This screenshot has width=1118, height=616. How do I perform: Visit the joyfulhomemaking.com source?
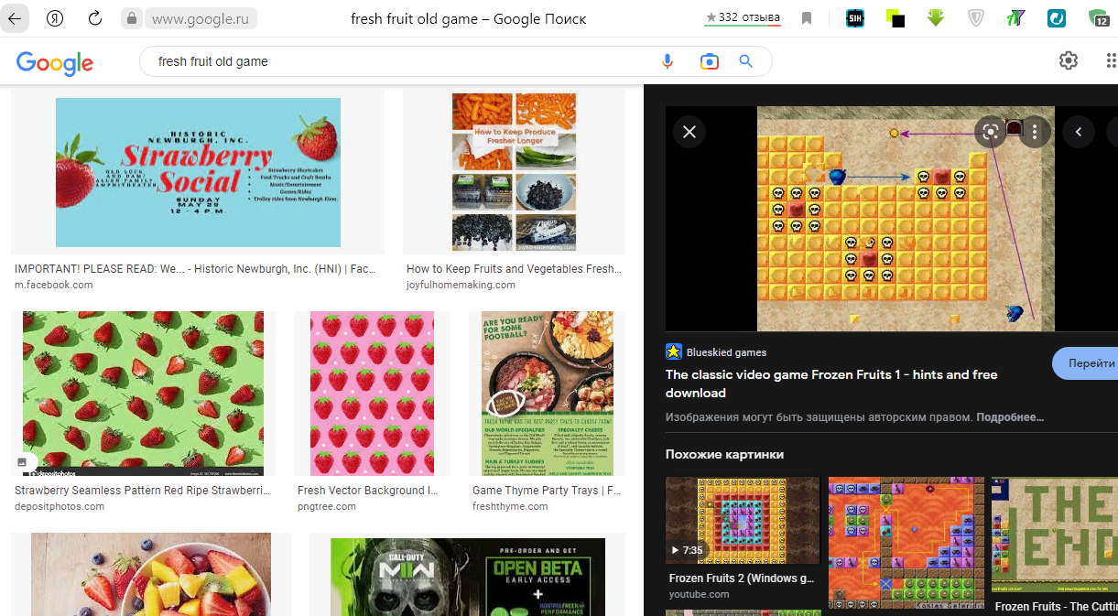pos(461,285)
